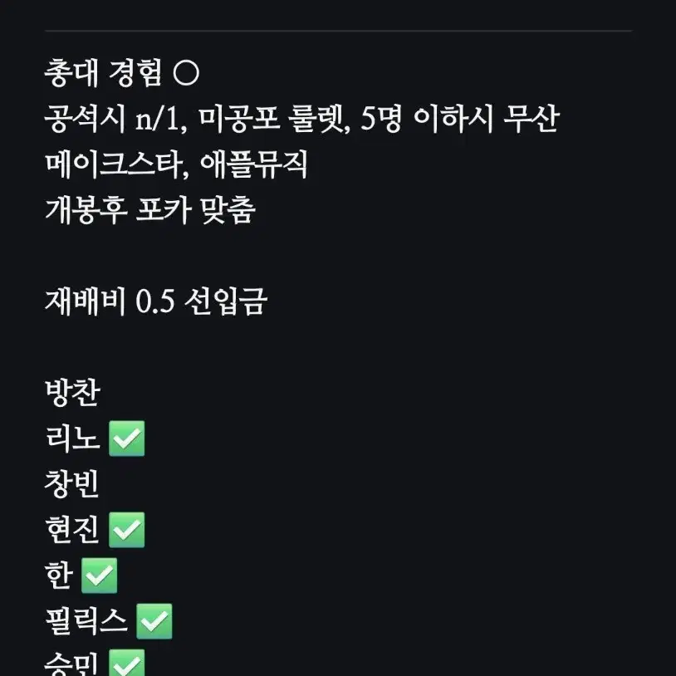Screen dimensions: 676x676
Task: Click the green checkmark beside 현진
Action: coord(127,530)
